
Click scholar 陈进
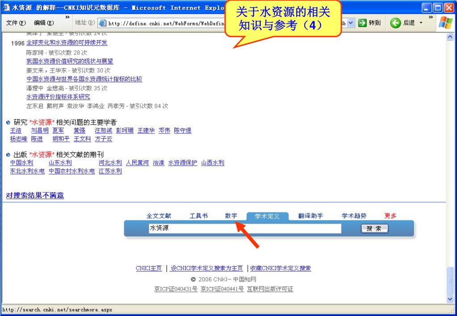point(37,139)
